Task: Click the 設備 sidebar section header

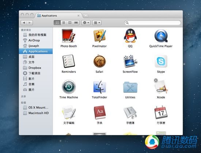Action: tap(23, 102)
